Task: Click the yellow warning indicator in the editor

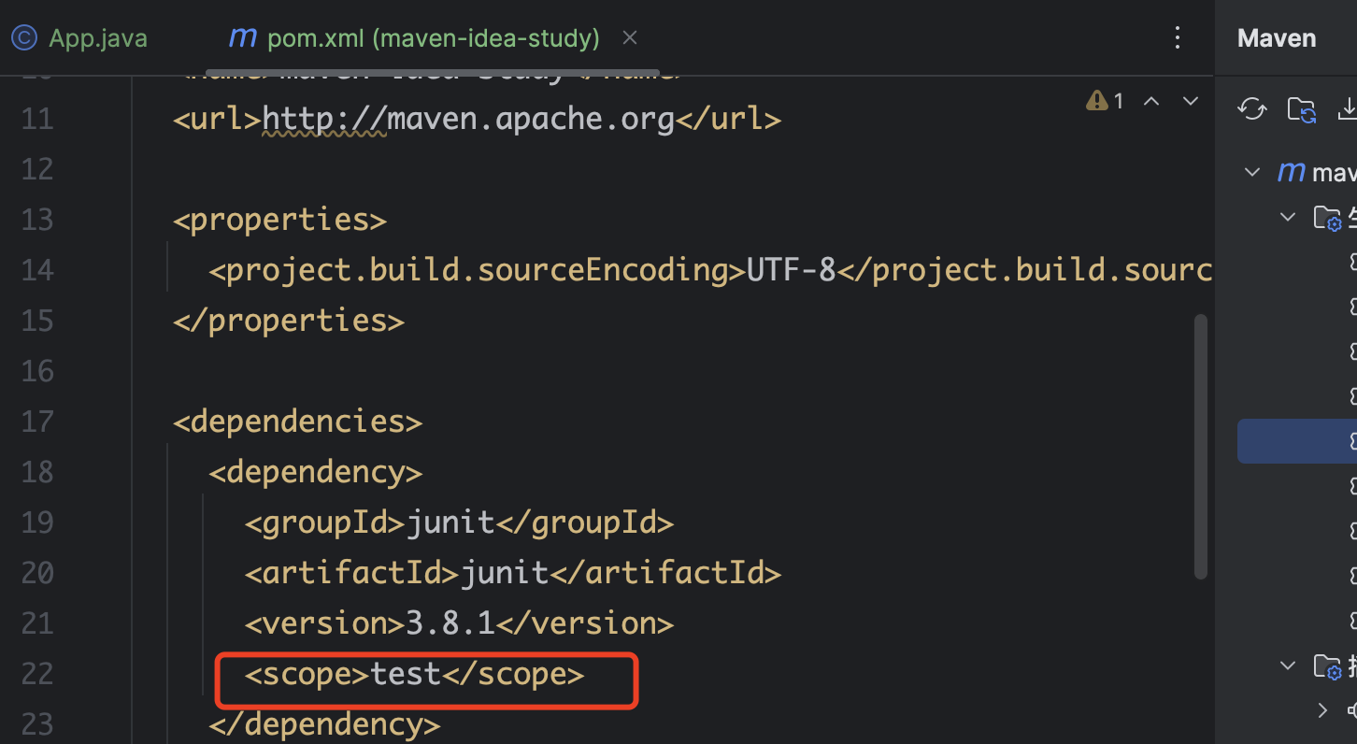Action: pyautogui.click(x=1104, y=101)
